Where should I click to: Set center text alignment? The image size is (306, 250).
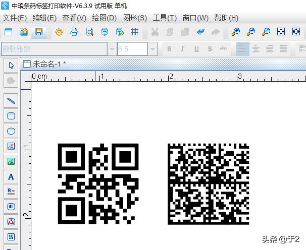pos(256,49)
